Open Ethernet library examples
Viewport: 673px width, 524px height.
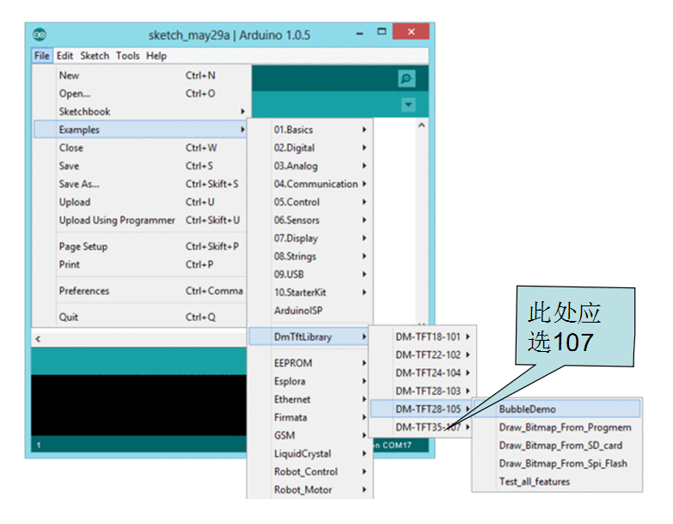pos(310,399)
